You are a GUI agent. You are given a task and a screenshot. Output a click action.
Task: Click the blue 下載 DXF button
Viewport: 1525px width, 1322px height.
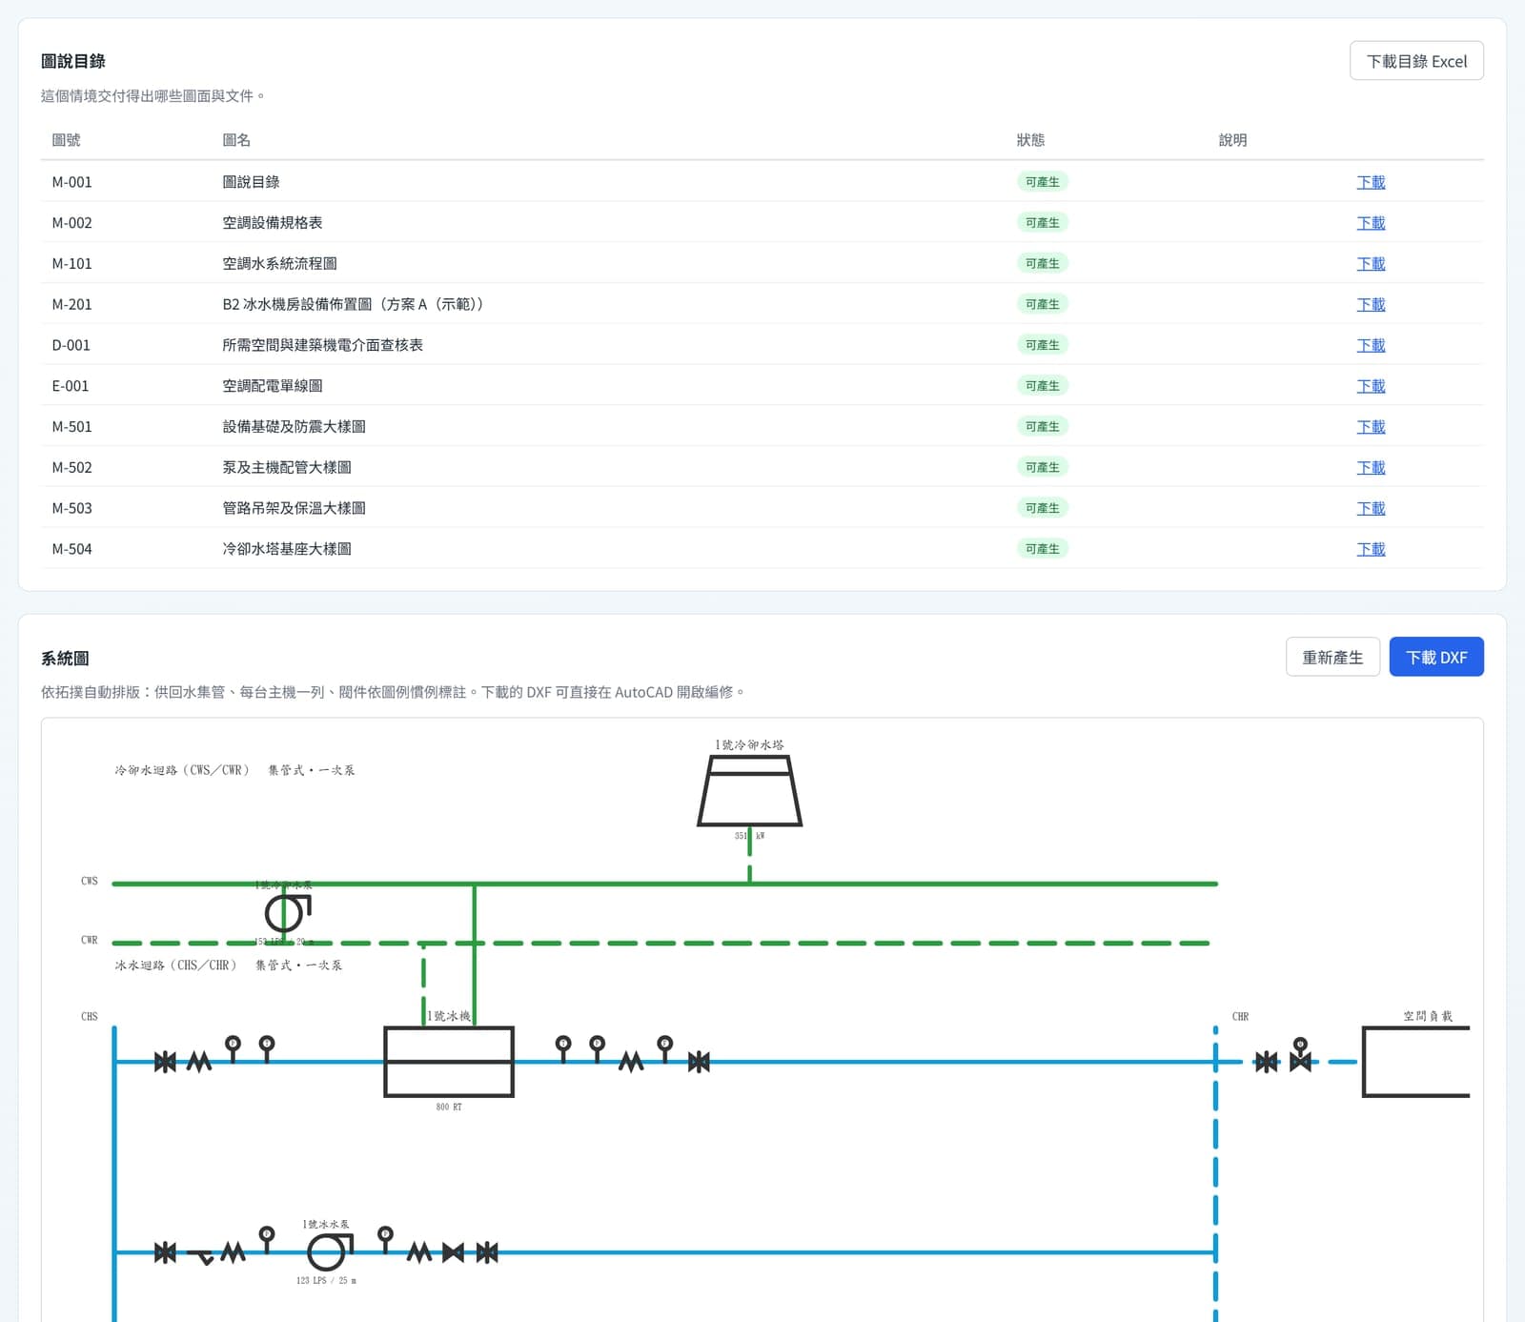tap(1436, 657)
